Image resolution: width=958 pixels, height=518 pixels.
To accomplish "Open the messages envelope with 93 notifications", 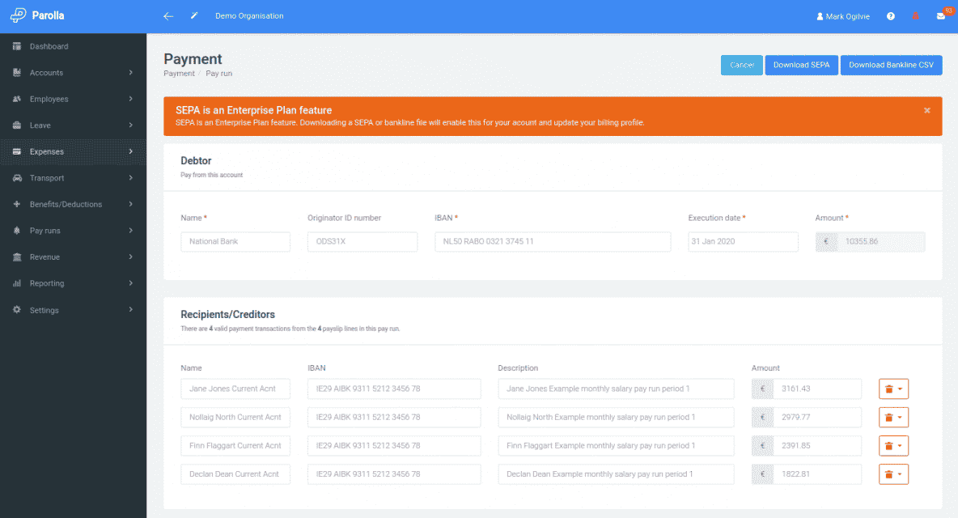I will (940, 15).
